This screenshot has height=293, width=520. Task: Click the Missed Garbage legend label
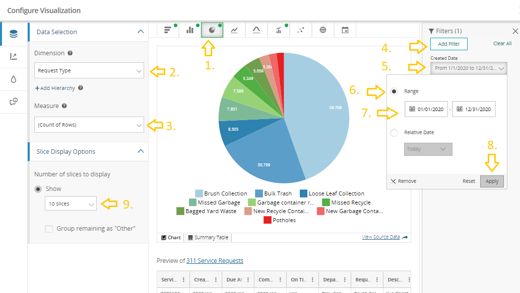219,203
